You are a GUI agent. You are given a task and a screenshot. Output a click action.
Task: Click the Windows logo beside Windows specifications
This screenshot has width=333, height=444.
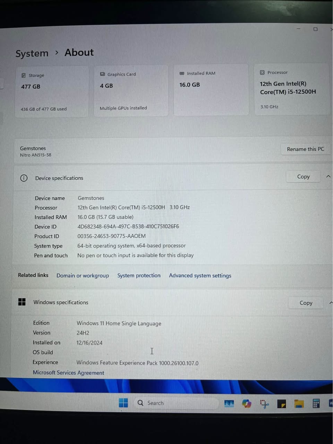tap(22, 302)
